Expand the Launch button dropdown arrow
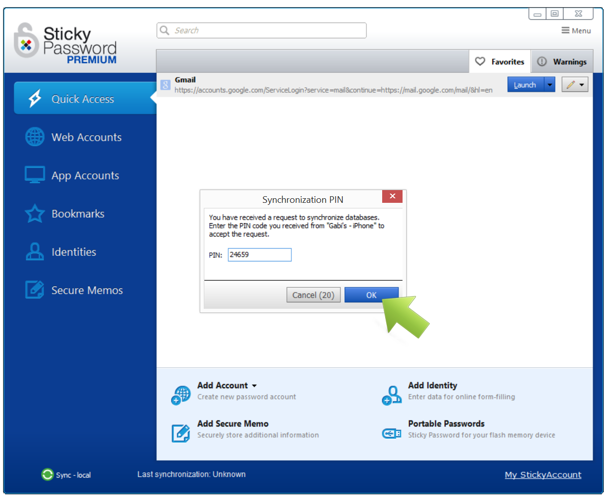 pyautogui.click(x=549, y=85)
